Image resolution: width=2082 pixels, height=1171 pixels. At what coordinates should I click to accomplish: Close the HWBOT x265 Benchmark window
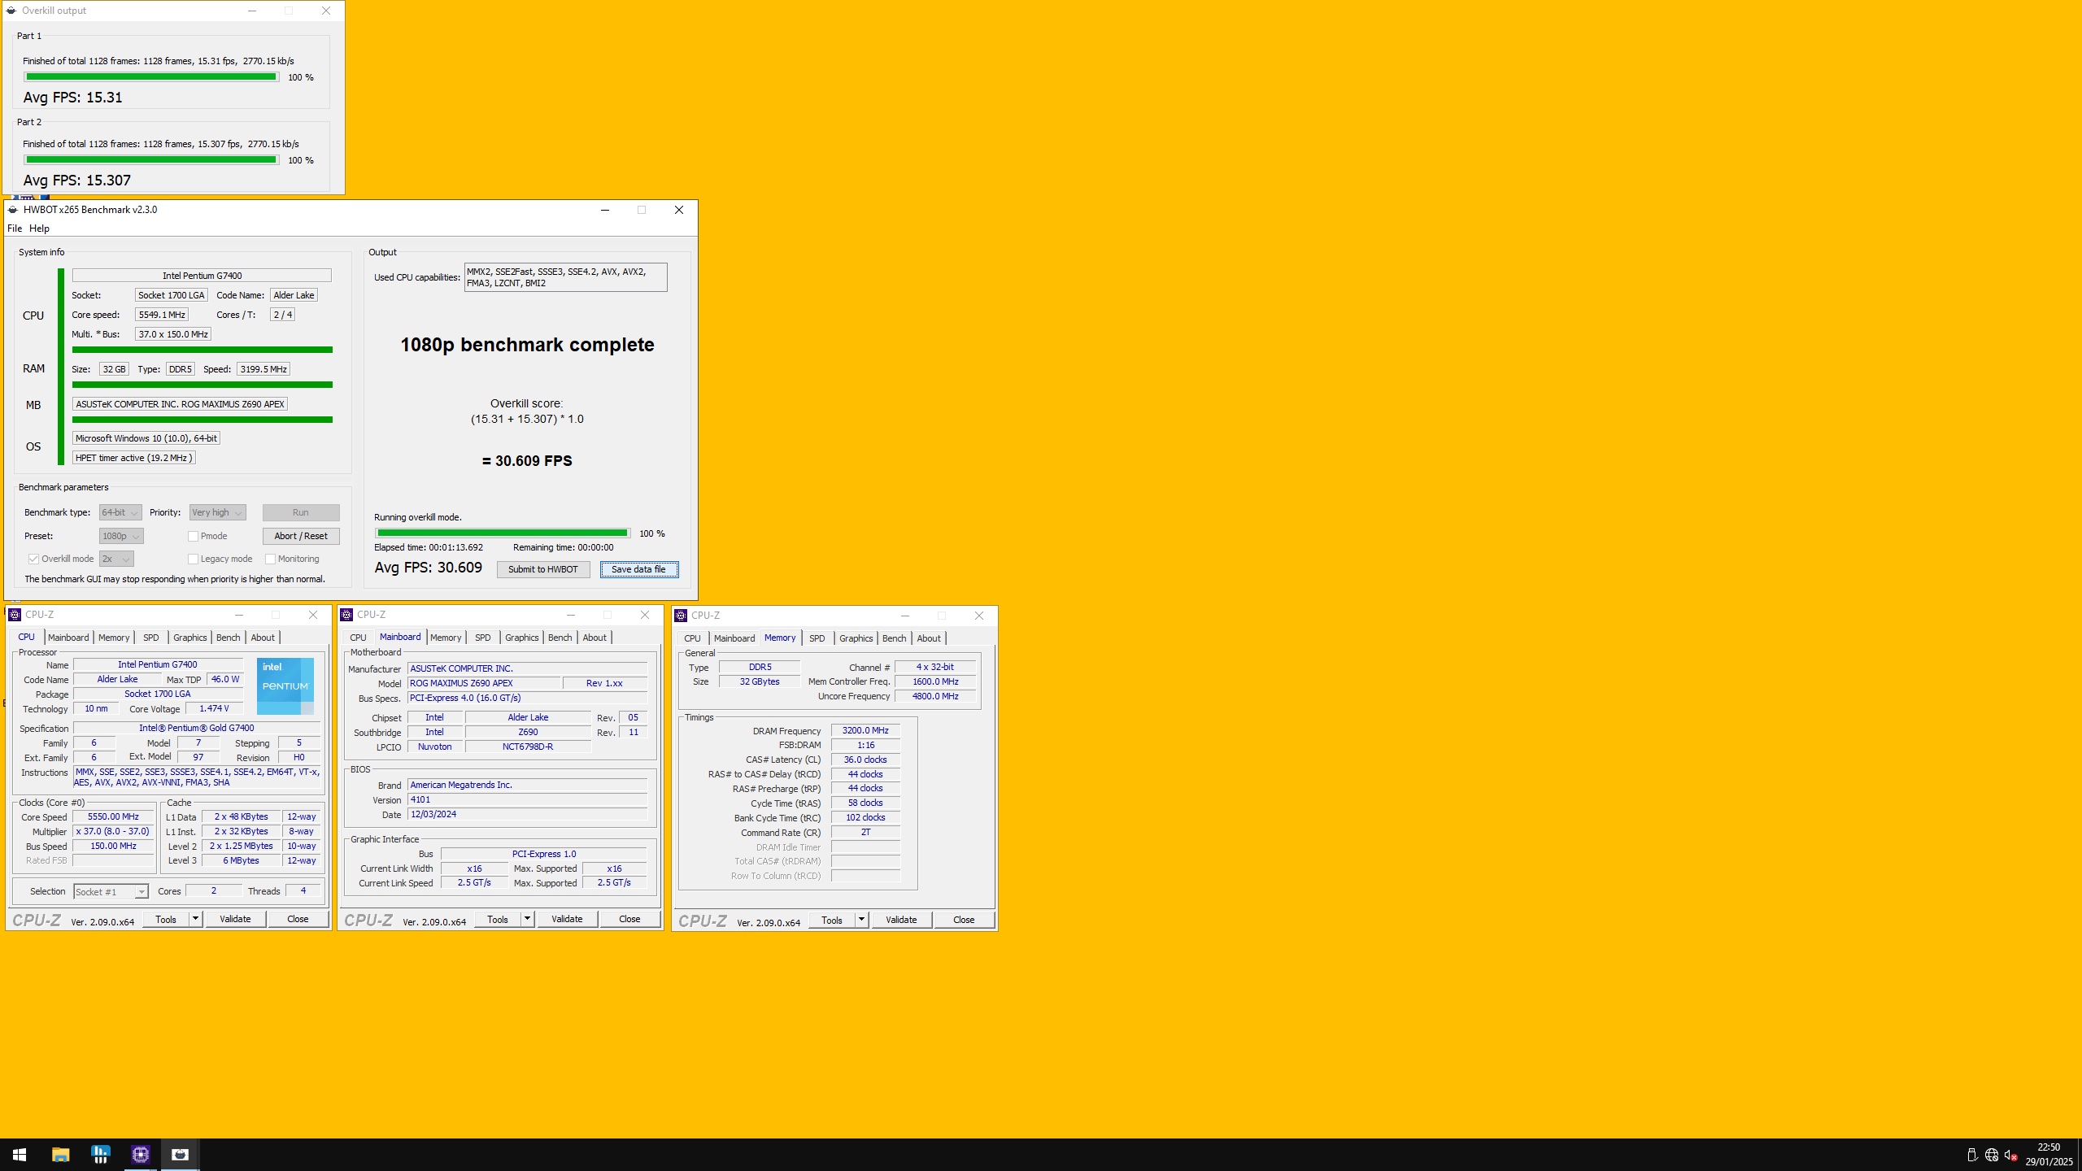[679, 210]
